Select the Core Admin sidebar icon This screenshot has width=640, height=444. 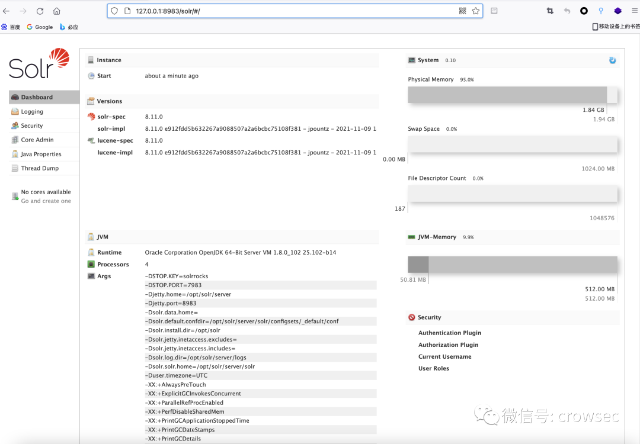(15, 140)
